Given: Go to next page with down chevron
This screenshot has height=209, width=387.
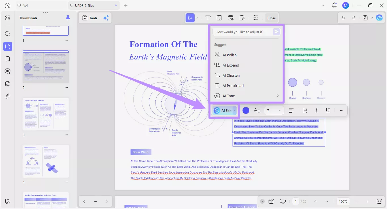Looking at the screenshot, I should [x=327, y=201].
